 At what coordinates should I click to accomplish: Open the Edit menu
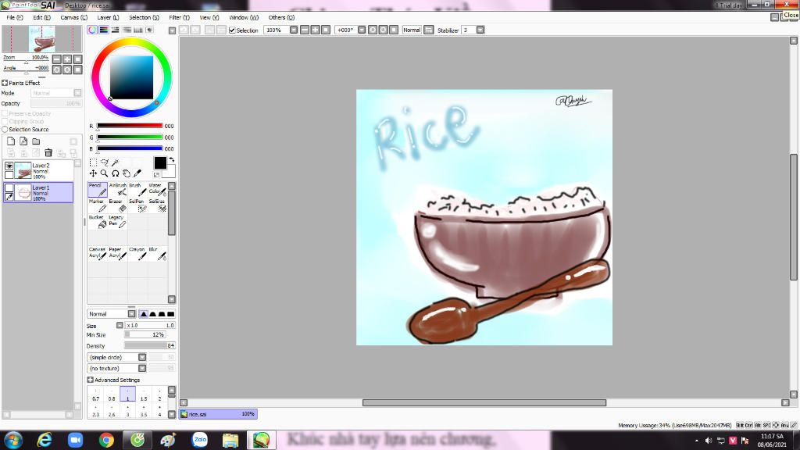click(41, 17)
